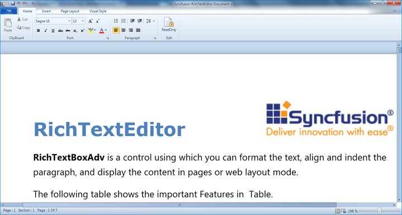
Task: Open the font size 12 dropdown
Action: (x=83, y=21)
